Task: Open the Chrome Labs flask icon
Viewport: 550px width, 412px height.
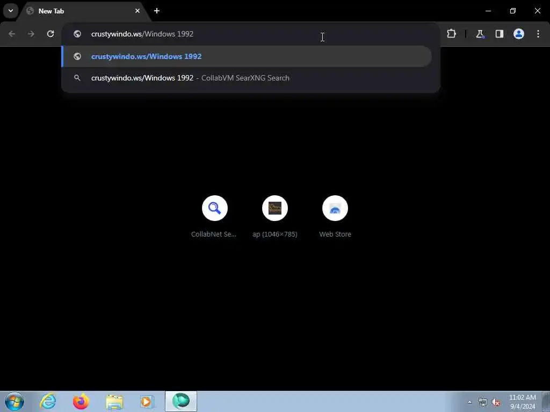Action: tap(480, 34)
